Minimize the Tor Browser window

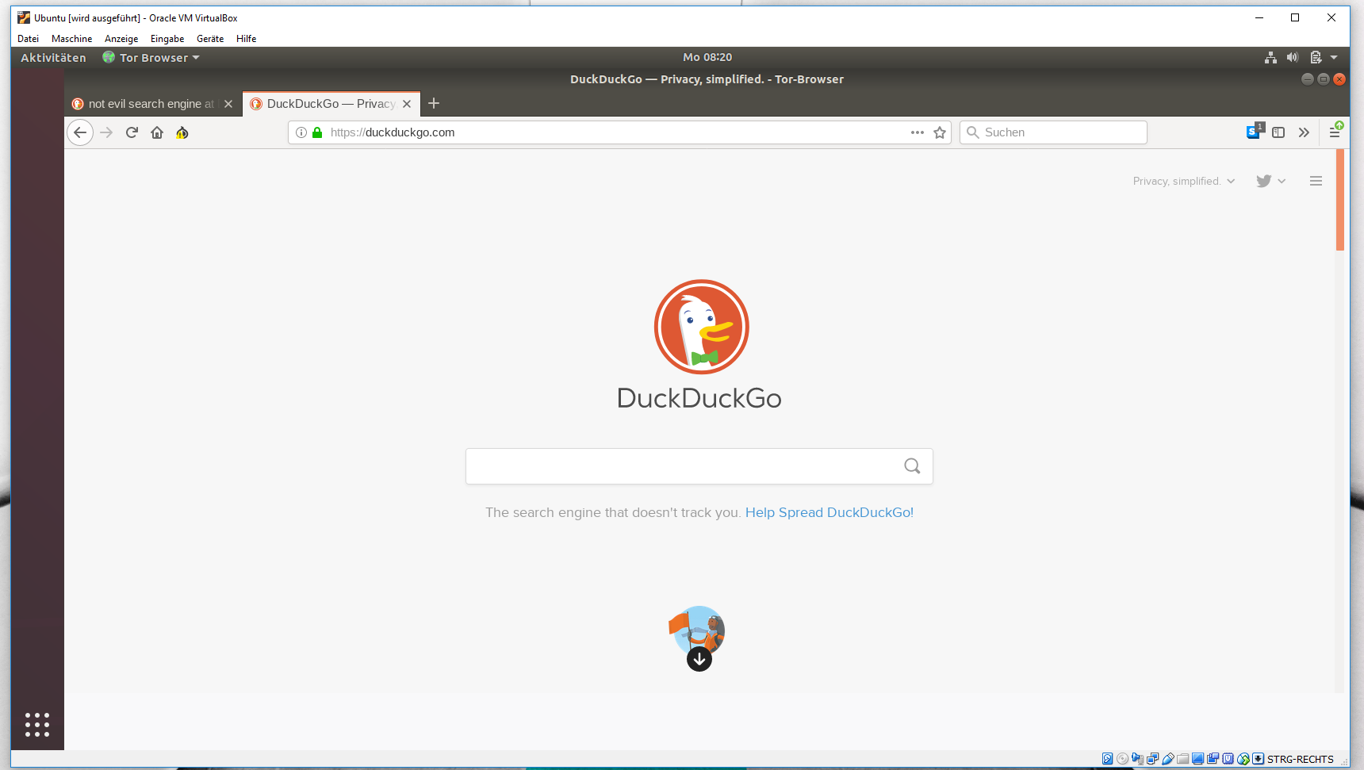click(1308, 79)
